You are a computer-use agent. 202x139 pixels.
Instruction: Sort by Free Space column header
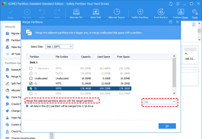click(x=123, y=57)
